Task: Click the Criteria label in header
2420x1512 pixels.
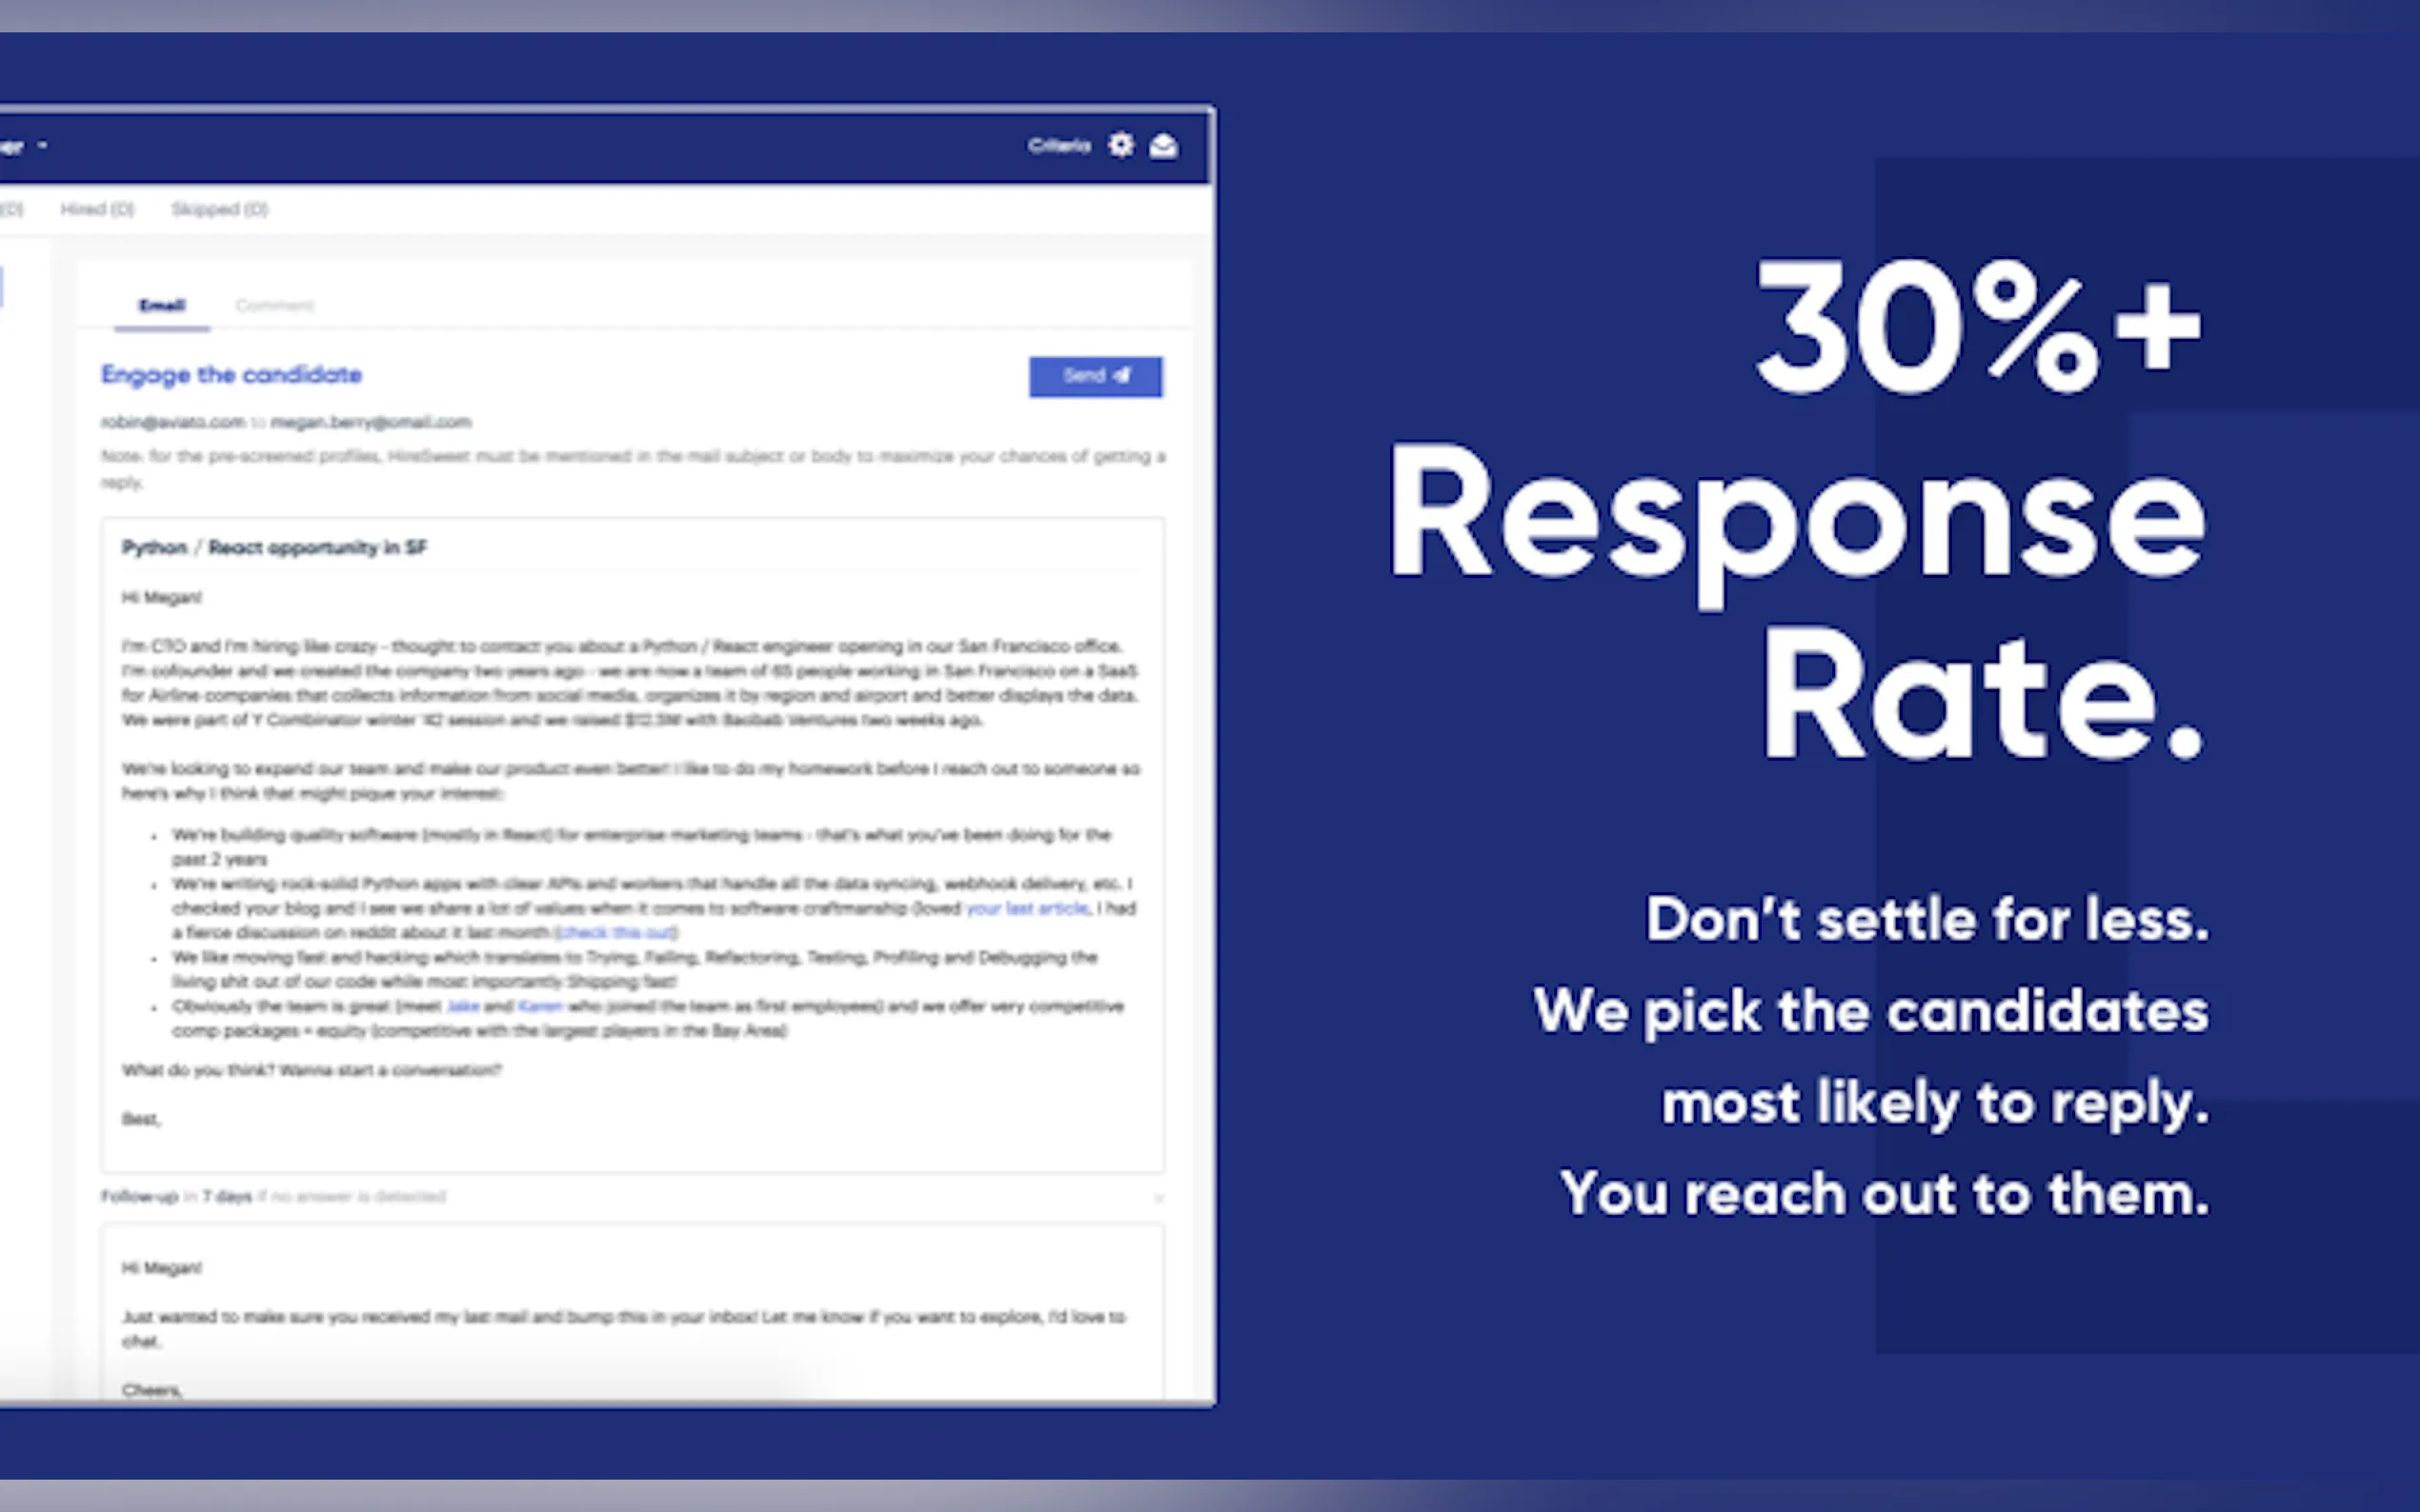Action: point(1059,146)
